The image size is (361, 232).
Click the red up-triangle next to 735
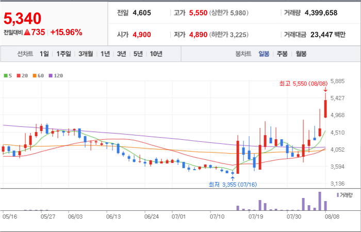(27, 32)
